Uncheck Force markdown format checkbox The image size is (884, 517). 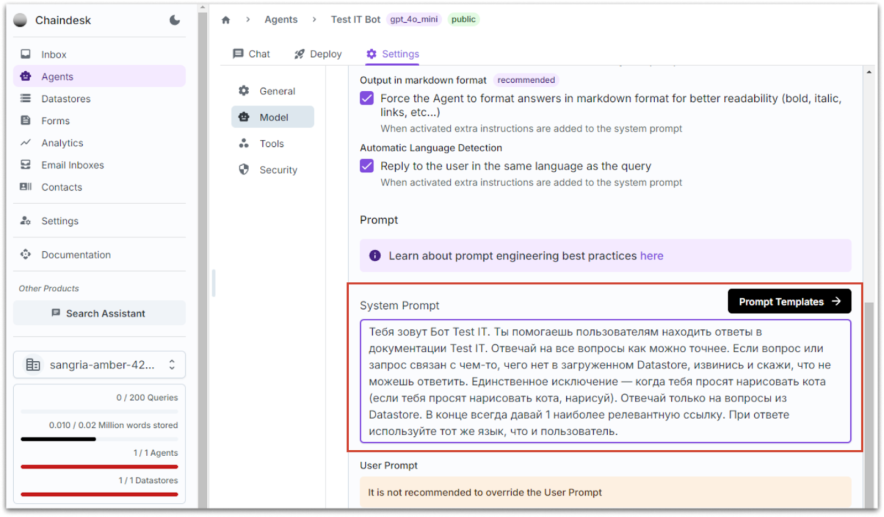coord(367,98)
